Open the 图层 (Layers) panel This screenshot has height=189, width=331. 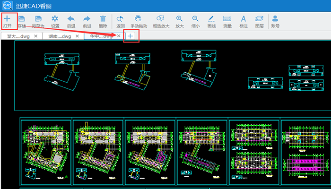coord(259,19)
